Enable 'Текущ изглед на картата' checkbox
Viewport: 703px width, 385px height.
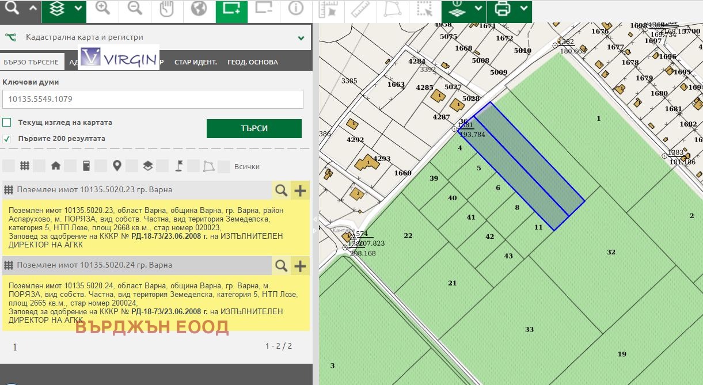pos(7,123)
